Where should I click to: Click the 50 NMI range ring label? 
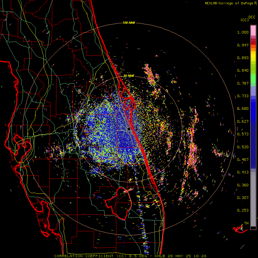click(x=129, y=76)
